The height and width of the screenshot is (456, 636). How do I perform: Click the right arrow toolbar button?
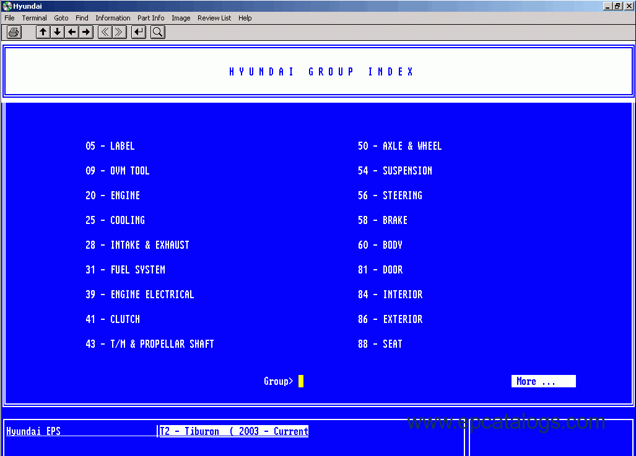click(x=86, y=32)
